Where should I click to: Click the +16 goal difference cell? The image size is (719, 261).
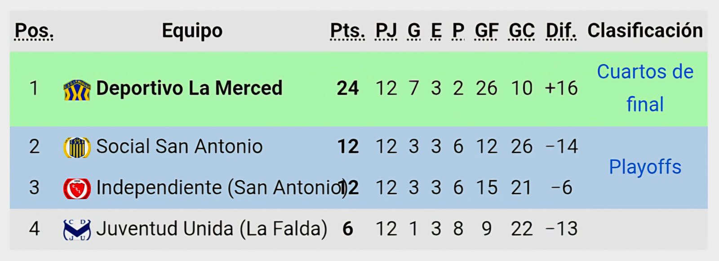[561, 88]
